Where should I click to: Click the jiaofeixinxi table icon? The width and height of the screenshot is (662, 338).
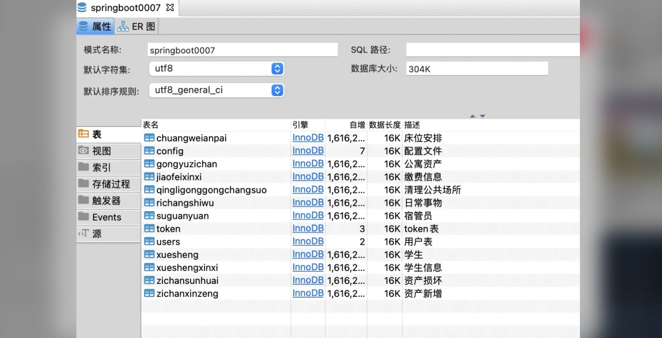click(149, 177)
